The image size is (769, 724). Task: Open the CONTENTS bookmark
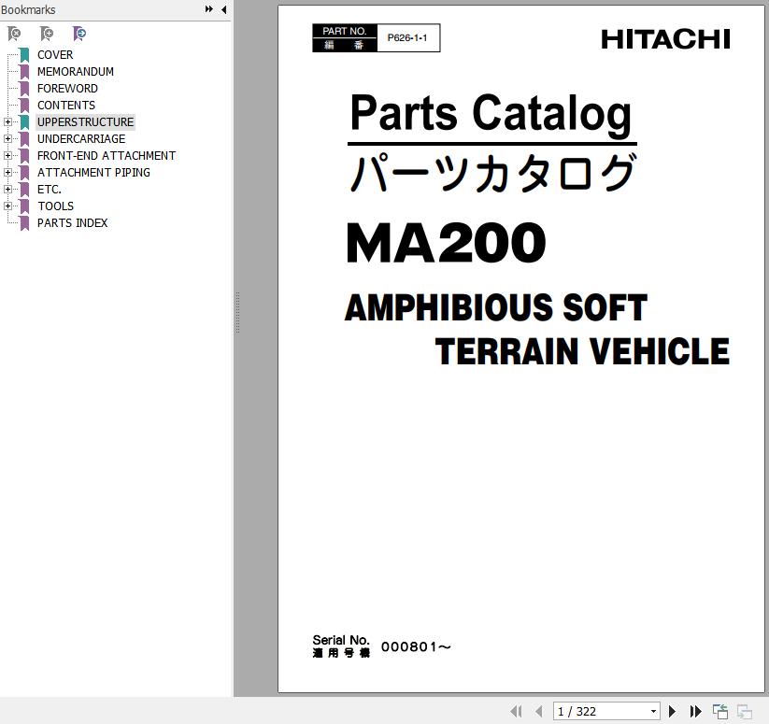point(66,106)
